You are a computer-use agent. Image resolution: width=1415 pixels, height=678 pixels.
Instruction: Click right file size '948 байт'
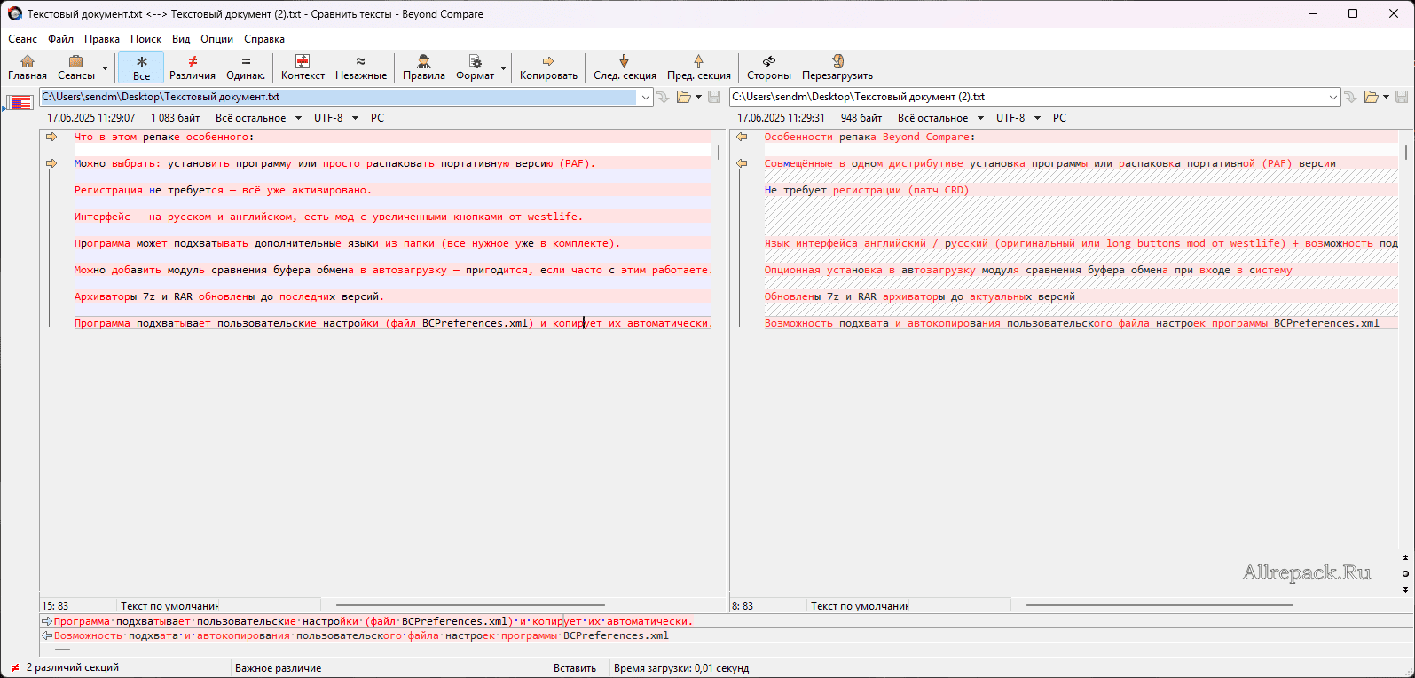(861, 118)
